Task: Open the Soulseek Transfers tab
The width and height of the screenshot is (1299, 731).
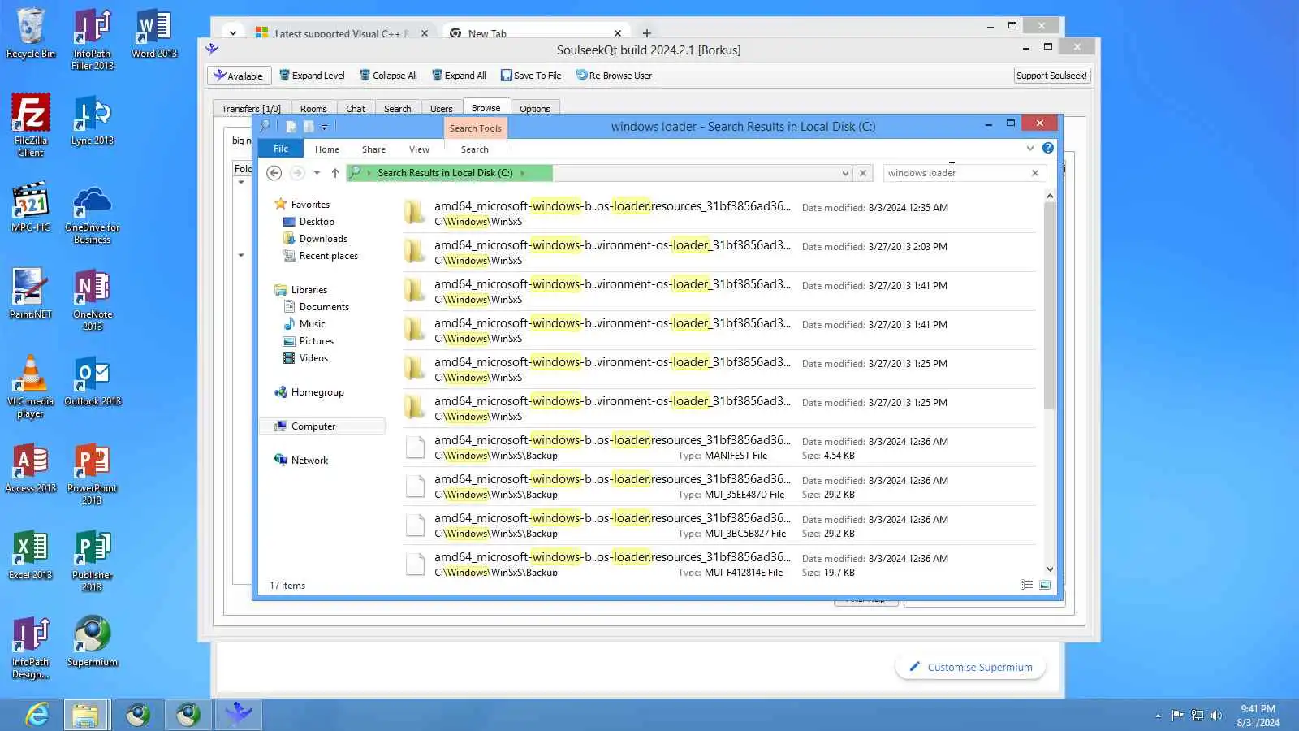Action: coord(251,109)
